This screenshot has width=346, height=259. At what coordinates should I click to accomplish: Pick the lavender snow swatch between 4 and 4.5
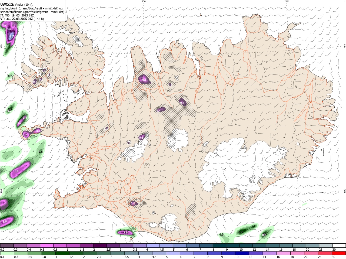153,246
